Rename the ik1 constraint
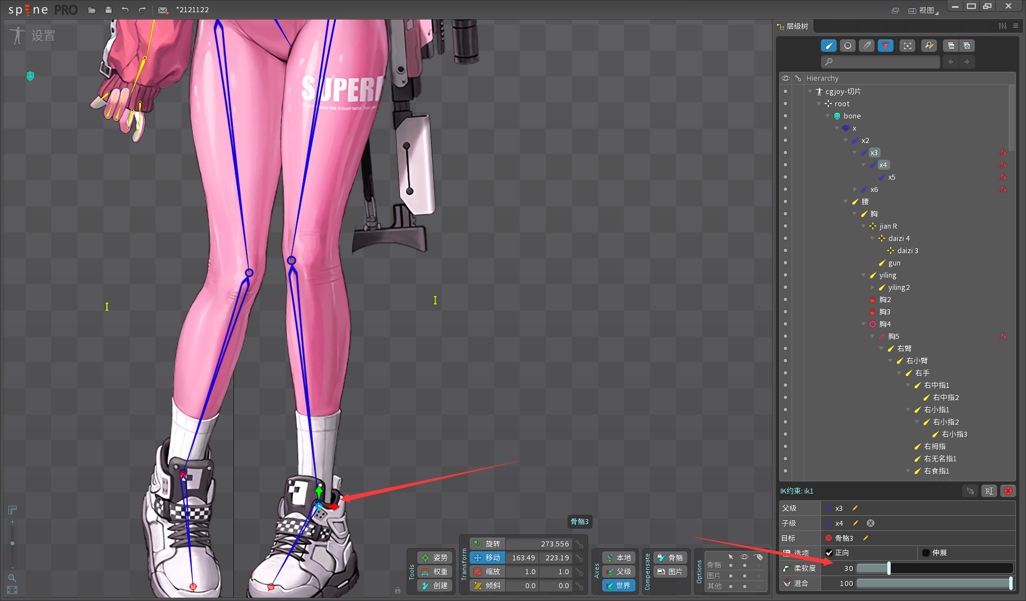 [x=989, y=491]
